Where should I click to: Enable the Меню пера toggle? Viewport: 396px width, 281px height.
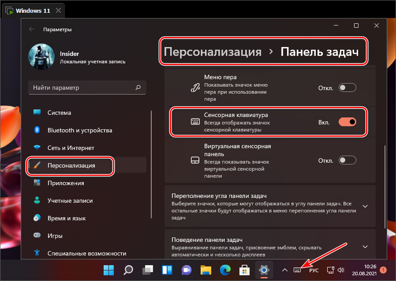pos(347,88)
